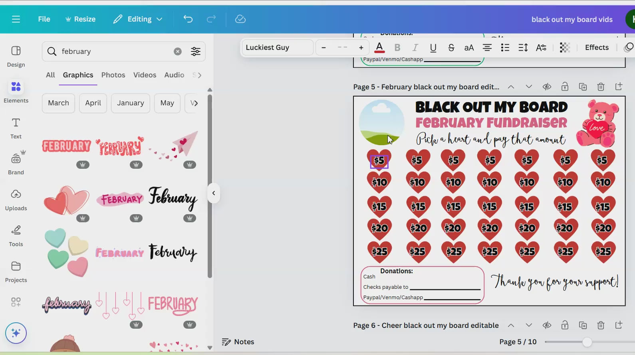This screenshot has width=635, height=355.
Task: Open the File menu
Action: (x=44, y=19)
